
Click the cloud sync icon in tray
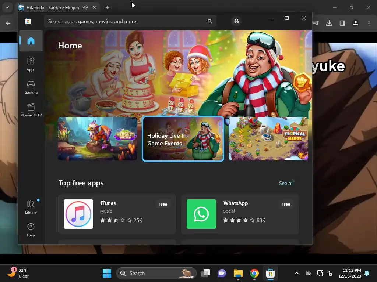coord(309,273)
